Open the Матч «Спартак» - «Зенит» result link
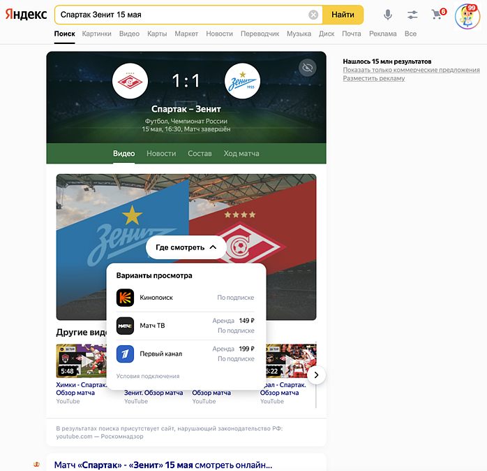Viewport: 487px width, 471px height. click(x=163, y=465)
